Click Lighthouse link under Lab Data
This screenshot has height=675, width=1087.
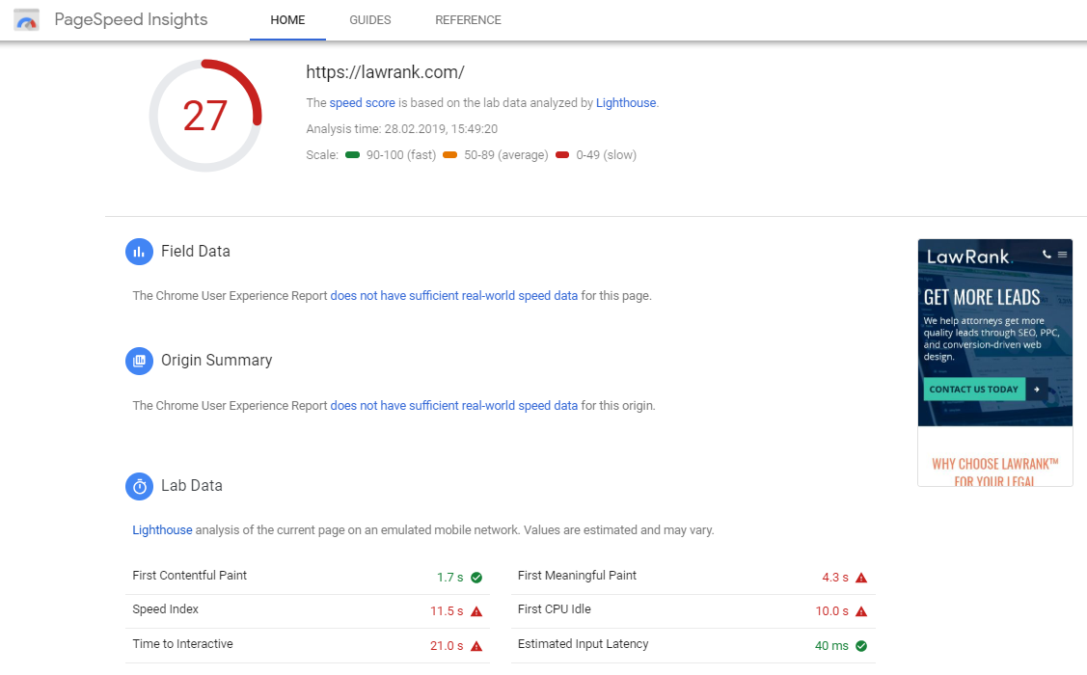pos(162,530)
